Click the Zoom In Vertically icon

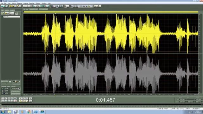coord(31,99)
